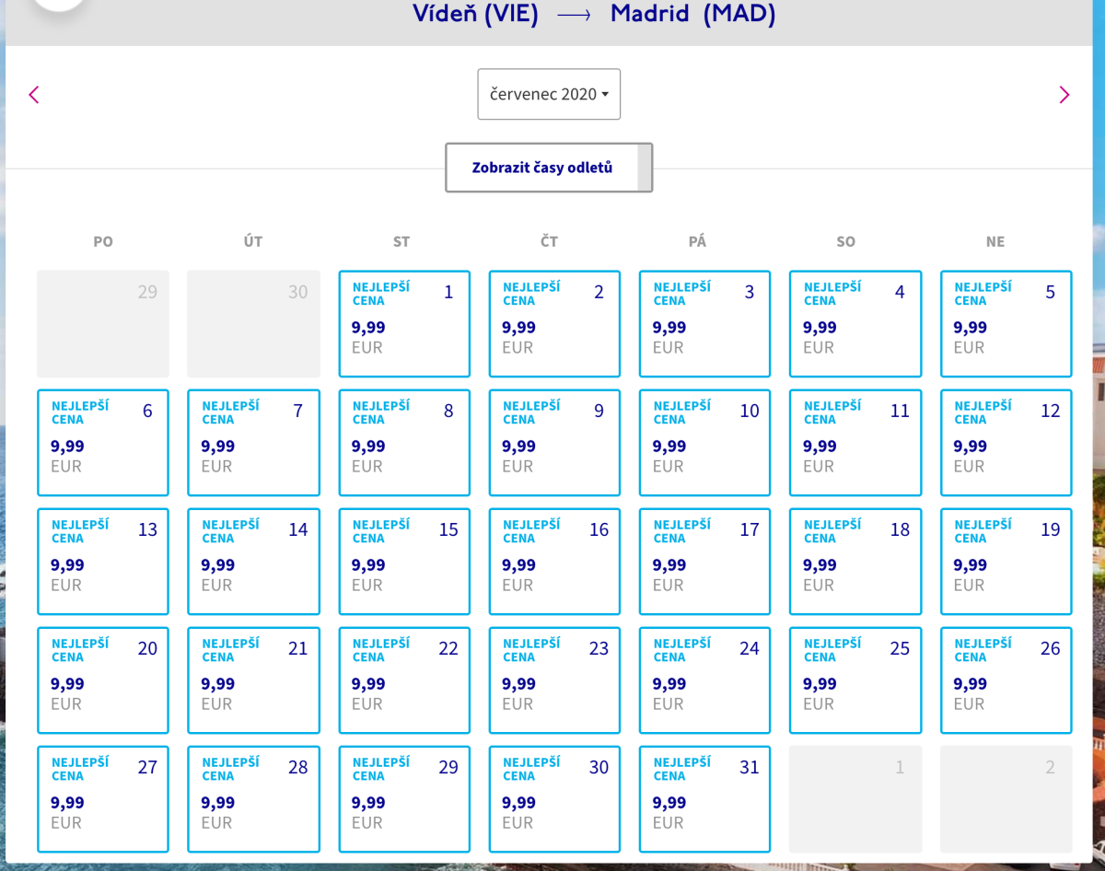This screenshot has height=871, width=1105.
Task: Choose Sunday July 12 date tile
Action: [x=1006, y=442]
